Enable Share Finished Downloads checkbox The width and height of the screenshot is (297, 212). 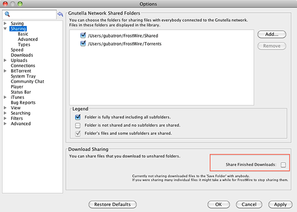(283, 165)
